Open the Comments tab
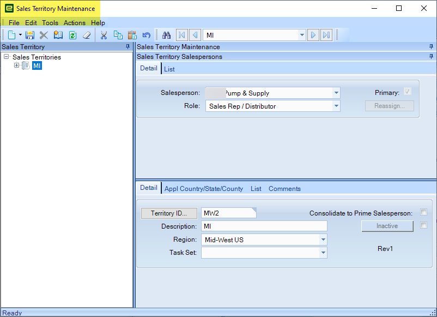This screenshot has width=437, height=317. click(x=284, y=189)
